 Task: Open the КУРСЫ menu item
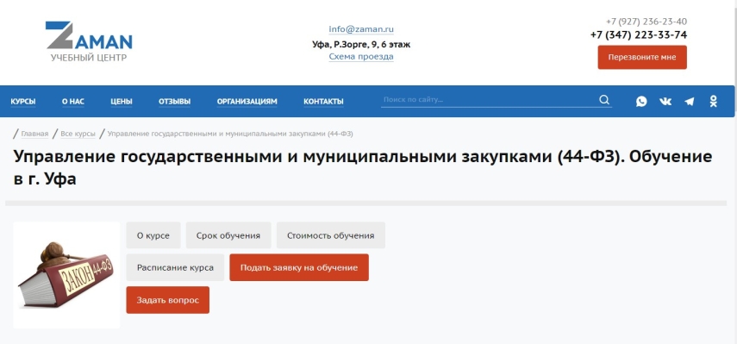click(23, 102)
